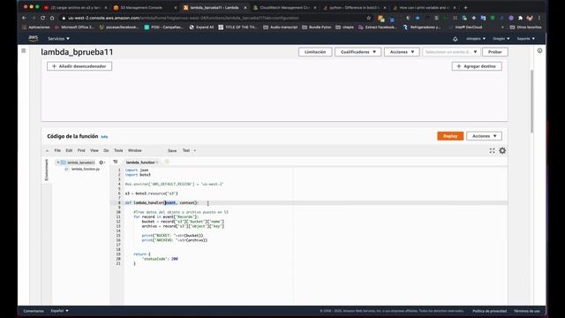
Task: Open the Find menu in editor
Action: pos(81,150)
